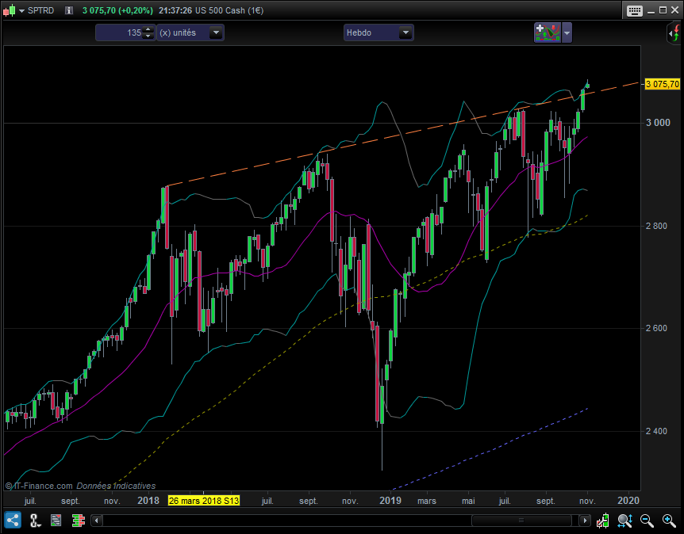Click the green 3 075,70 (+0,20%) quote
The image size is (684, 534).
tap(117, 10)
